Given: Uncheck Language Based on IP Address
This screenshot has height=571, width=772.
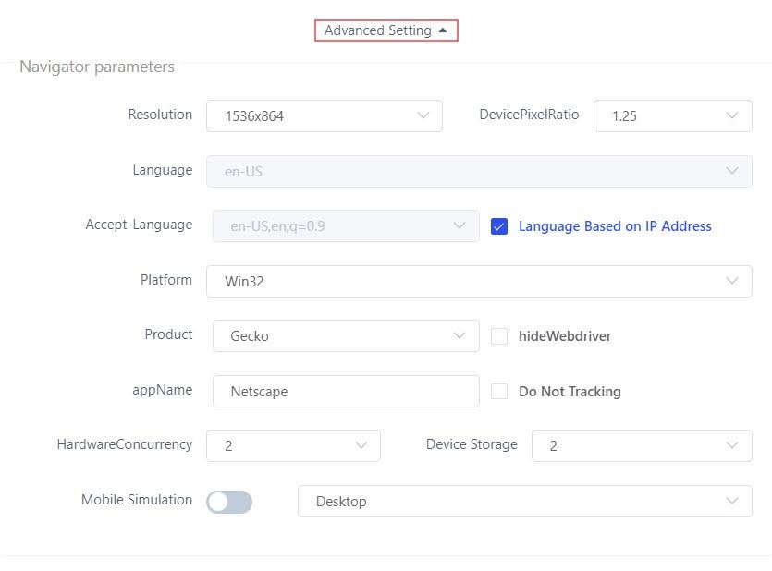Looking at the screenshot, I should 499,226.
